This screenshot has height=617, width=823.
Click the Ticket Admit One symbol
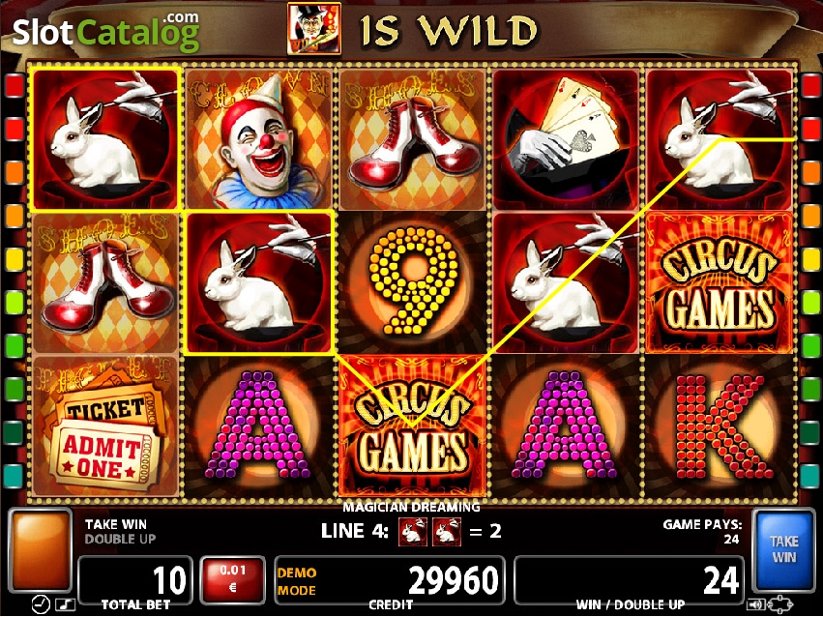click(105, 426)
